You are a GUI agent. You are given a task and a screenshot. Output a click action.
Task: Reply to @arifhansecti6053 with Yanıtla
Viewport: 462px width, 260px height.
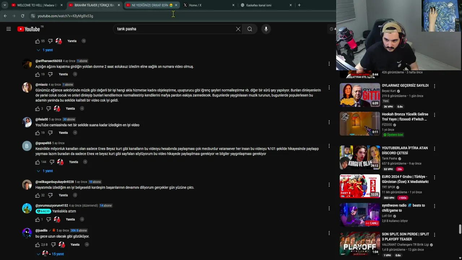click(63, 74)
